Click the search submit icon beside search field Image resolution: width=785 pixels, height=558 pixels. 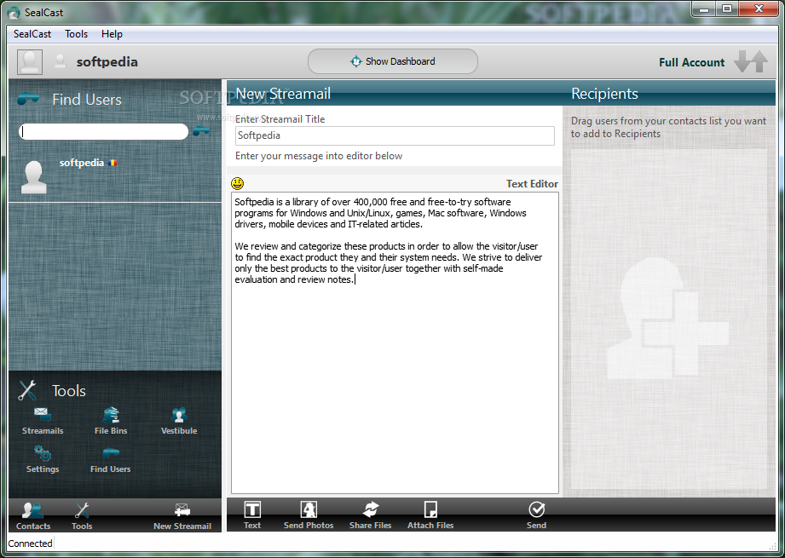click(201, 131)
